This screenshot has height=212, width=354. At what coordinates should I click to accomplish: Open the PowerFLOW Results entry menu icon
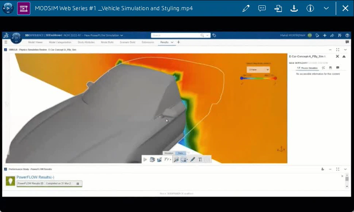(x=78, y=184)
